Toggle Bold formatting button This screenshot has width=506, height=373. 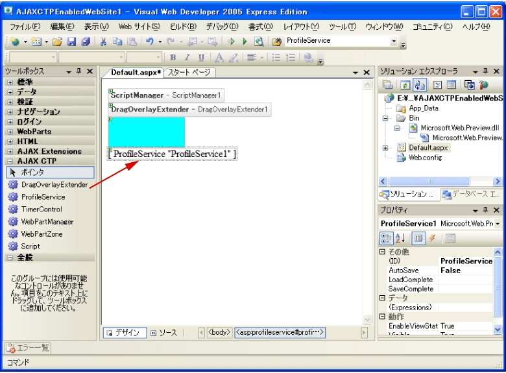click(x=173, y=58)
